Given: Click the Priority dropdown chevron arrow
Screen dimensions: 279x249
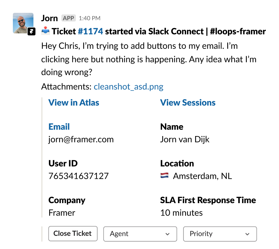Looking at the screenshot, I should pyautogui.click(x=247, y=234).
